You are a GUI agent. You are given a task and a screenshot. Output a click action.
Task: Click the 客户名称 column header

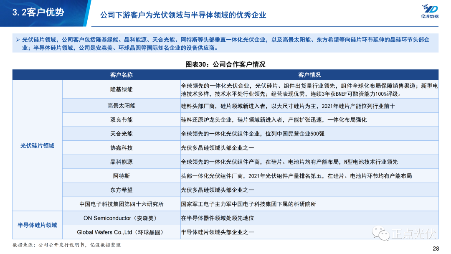point(122,75)
